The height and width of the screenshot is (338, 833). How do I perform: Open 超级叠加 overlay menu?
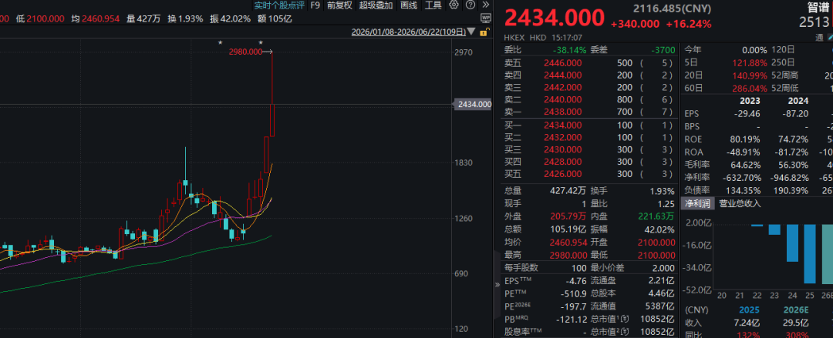[376, 5]
